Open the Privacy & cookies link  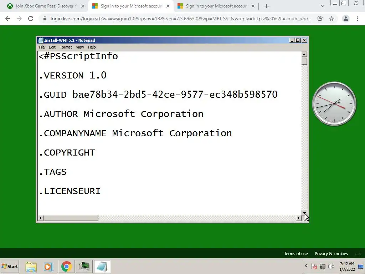(331, 254)
